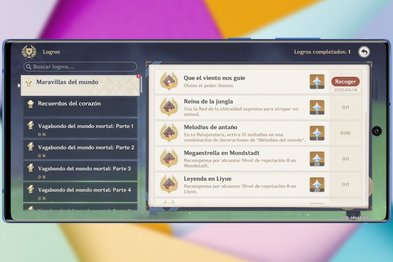Click the Reina de la jungla title
The height and width of the screenshot is (262, 393).
coord(208,102)
